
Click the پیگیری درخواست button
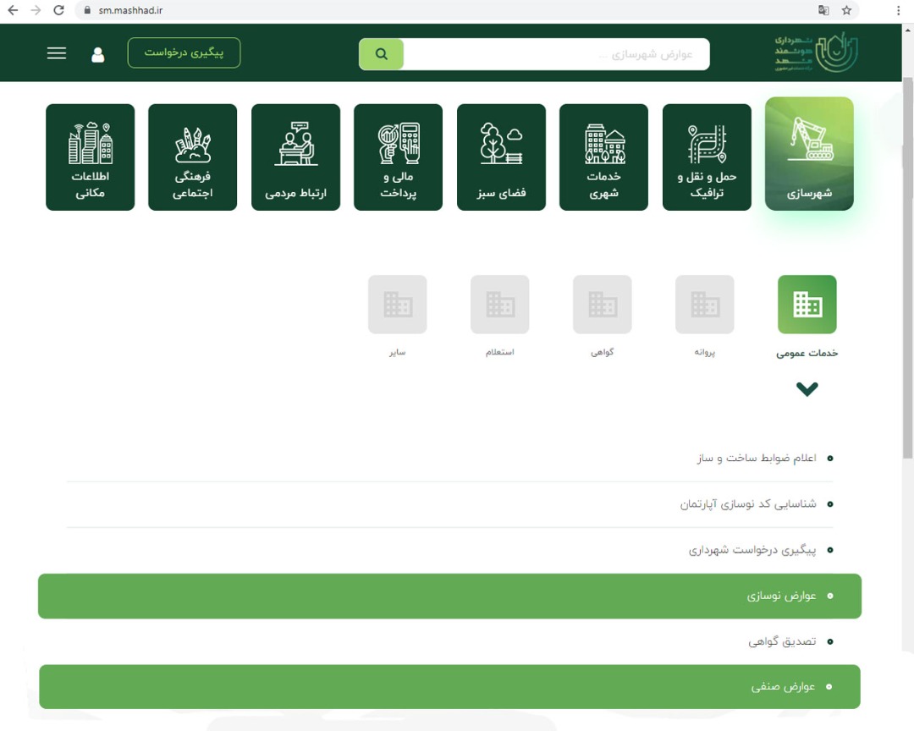(x=184, y=52)
